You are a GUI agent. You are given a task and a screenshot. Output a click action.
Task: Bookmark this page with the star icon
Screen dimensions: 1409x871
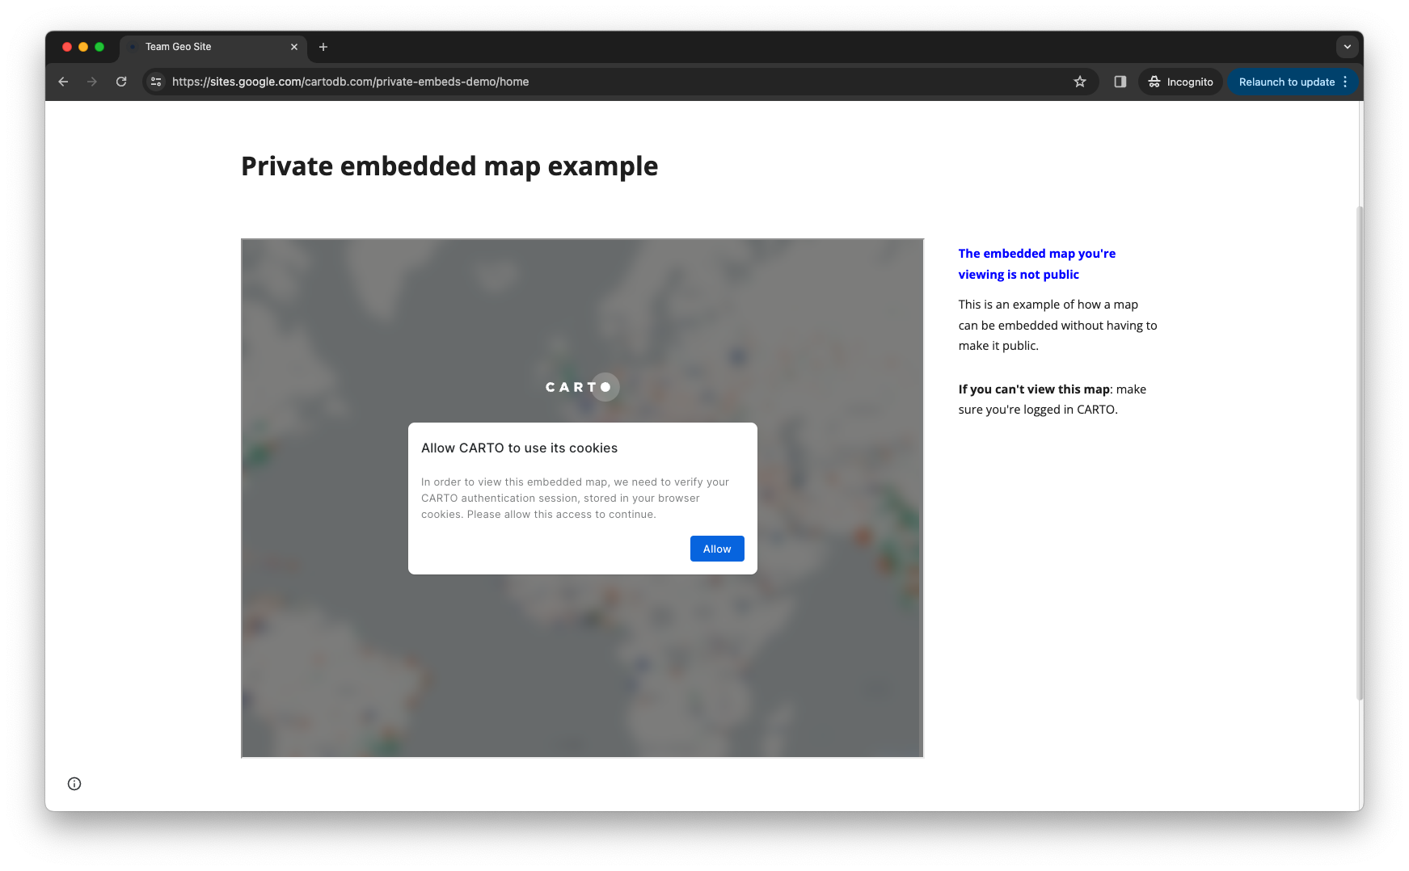[1079, 82]
